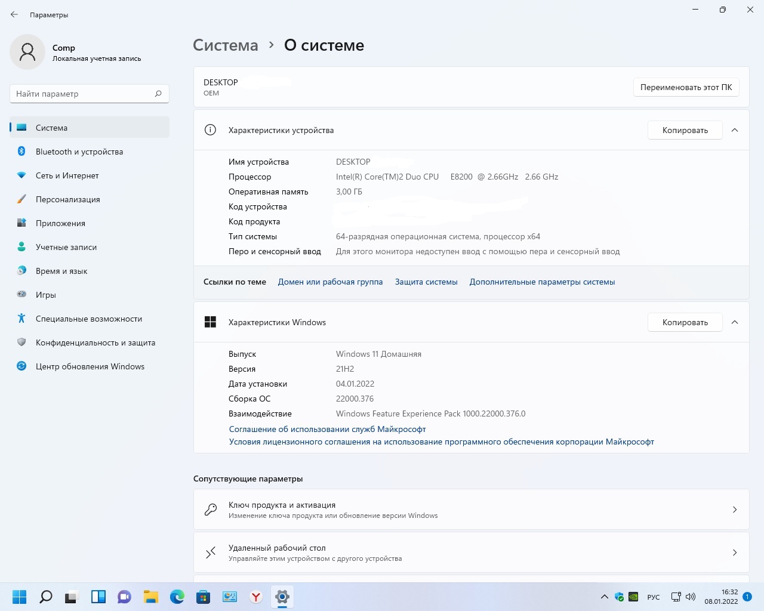Select Privacy and security menu item
Viewport: 764px width, 611px height.
coord(95,342)
